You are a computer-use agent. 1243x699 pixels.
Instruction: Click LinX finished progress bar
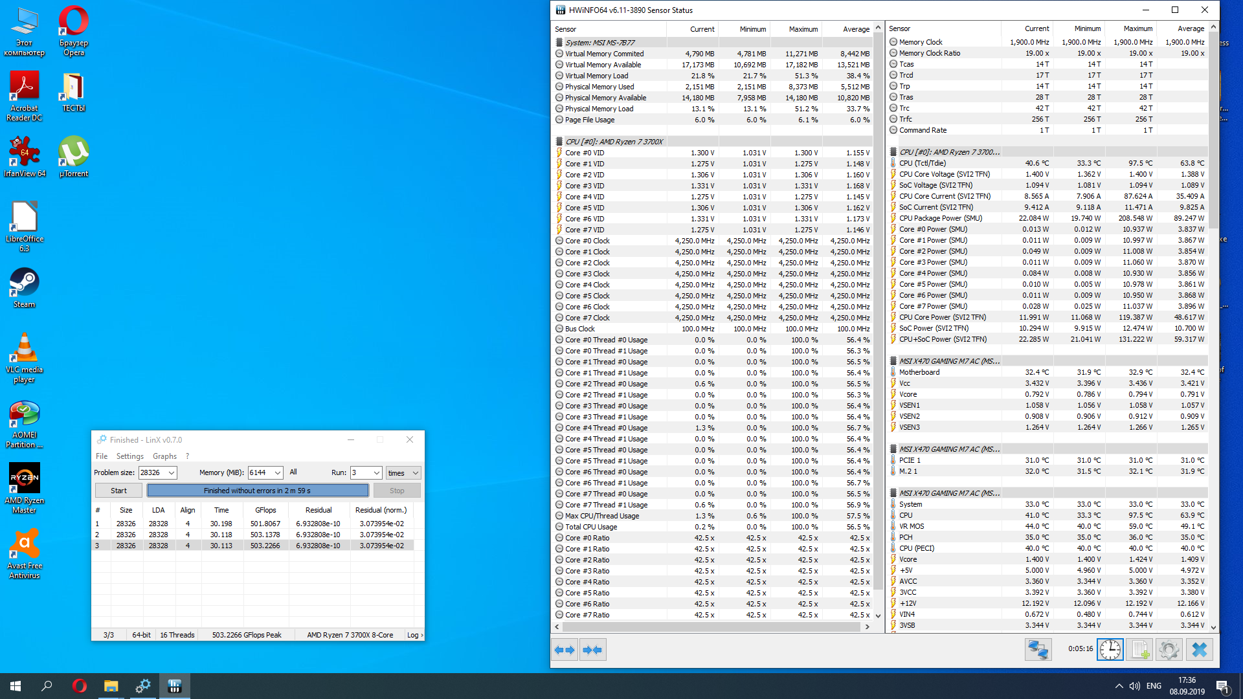(x=258, y=491)
